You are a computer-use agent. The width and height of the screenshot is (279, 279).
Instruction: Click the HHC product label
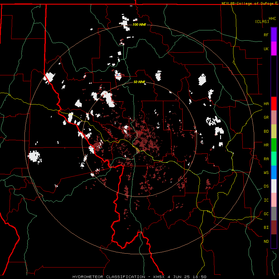272,19
